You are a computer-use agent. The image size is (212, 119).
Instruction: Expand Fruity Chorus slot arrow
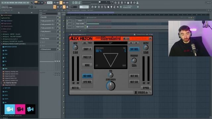[x=40, y=39]
